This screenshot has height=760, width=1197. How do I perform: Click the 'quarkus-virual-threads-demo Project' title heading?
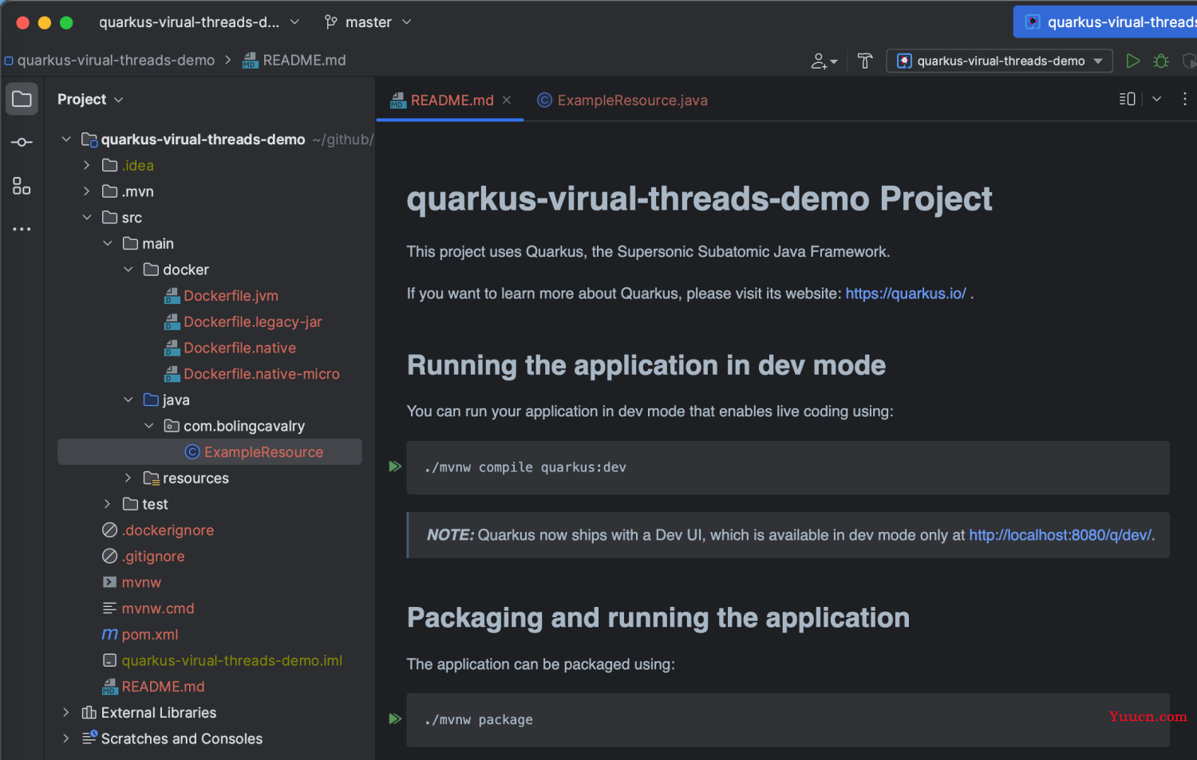click(x=699, y=199)
